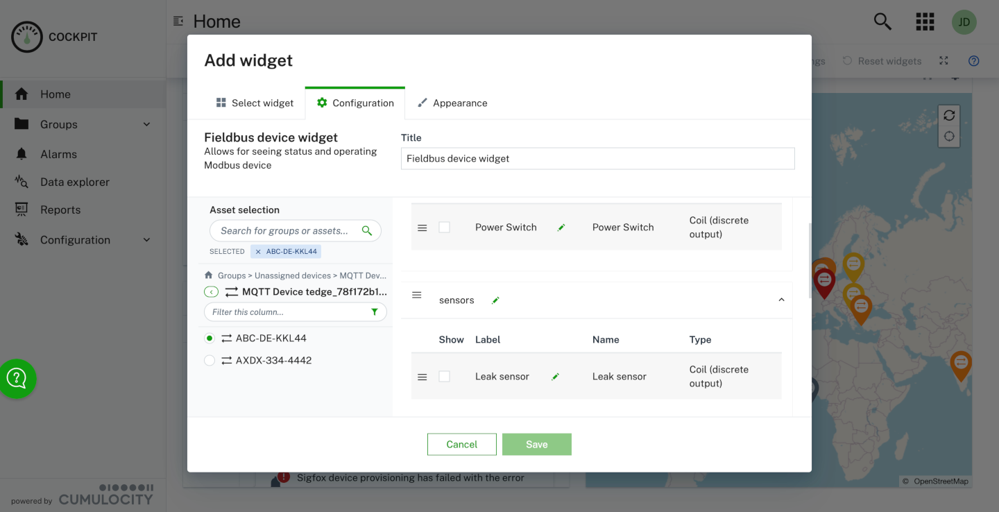This screenshot has width=999, height=512.
Task: Edit the Power Switch label with pencil icon
Action: (561, 227)
